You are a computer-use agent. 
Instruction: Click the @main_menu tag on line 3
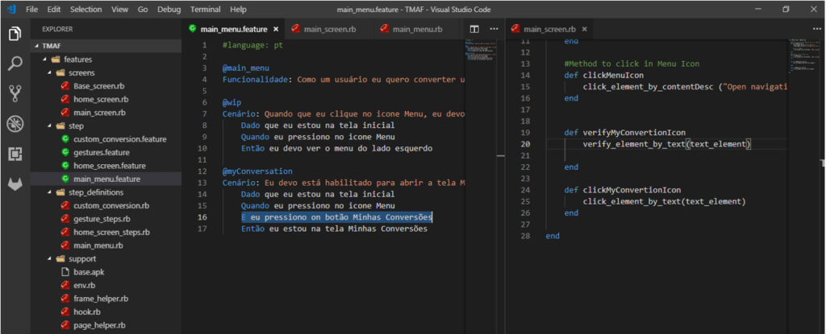point(246,68)
